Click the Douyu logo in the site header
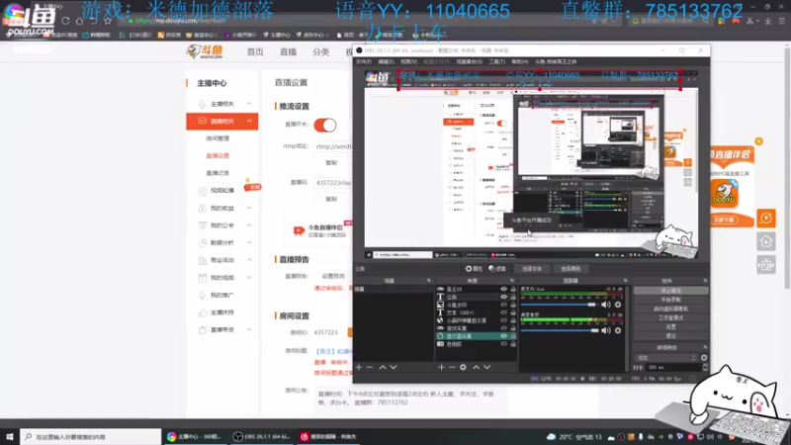The height and width of the screenshot is (445, 791). [x=205, y=51]
